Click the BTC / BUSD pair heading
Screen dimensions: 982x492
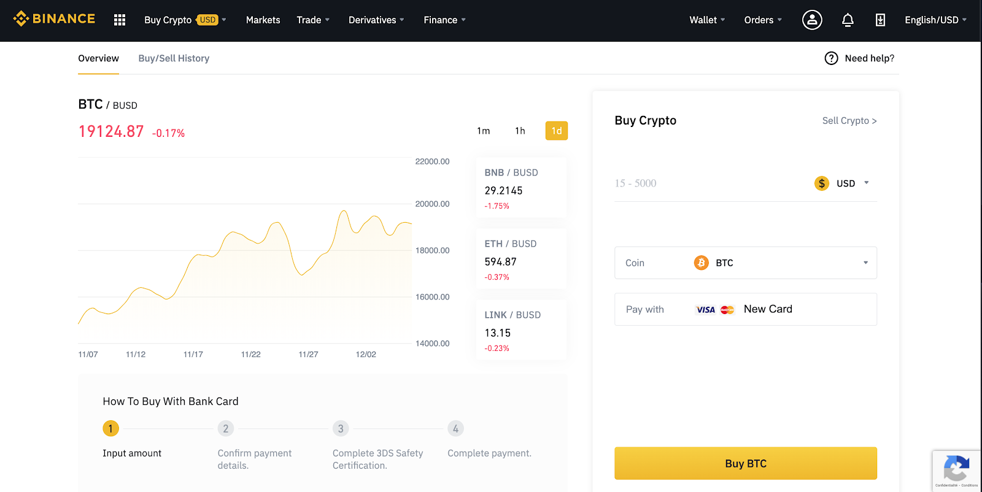[107, 104]
